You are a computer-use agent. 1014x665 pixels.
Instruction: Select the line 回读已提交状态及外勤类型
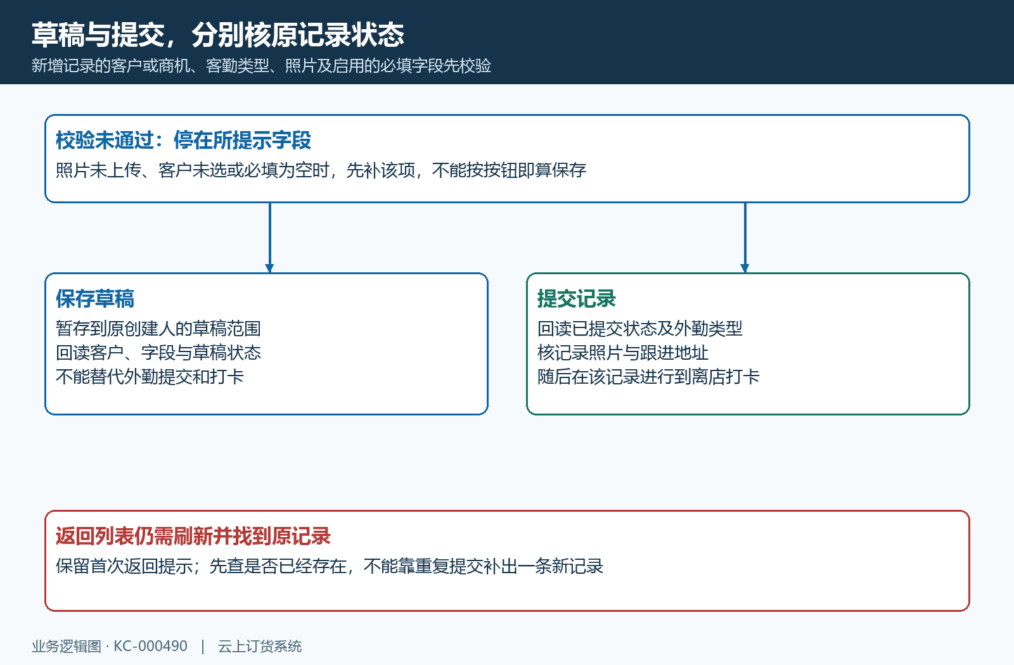point(640,329)
